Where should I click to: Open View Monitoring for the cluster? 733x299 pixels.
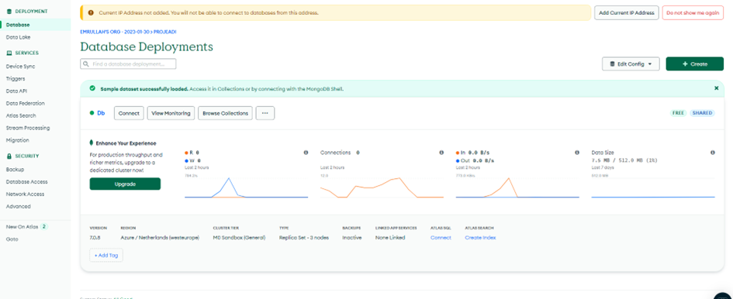point(171,113)
